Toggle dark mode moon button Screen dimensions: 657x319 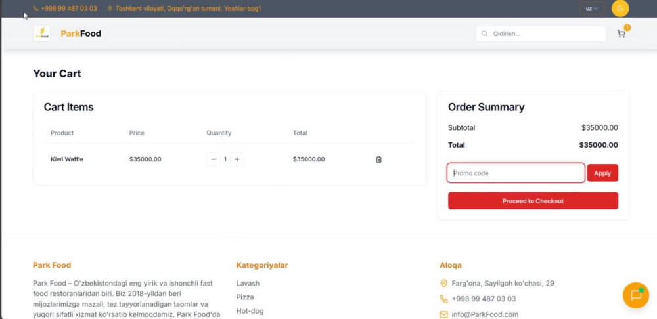(x=620, y=9)
